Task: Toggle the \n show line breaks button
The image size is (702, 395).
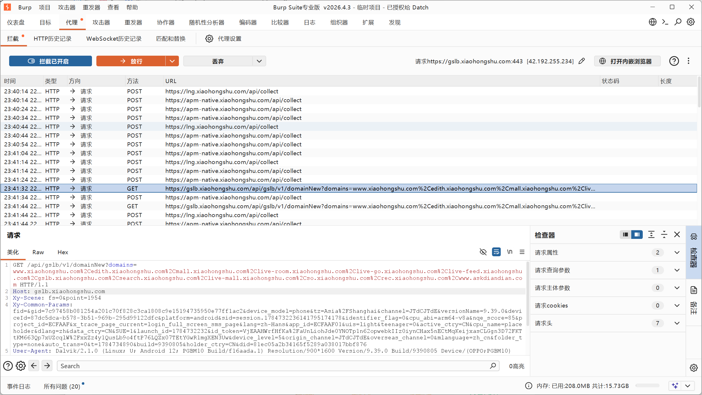Action: click(510, 252)
